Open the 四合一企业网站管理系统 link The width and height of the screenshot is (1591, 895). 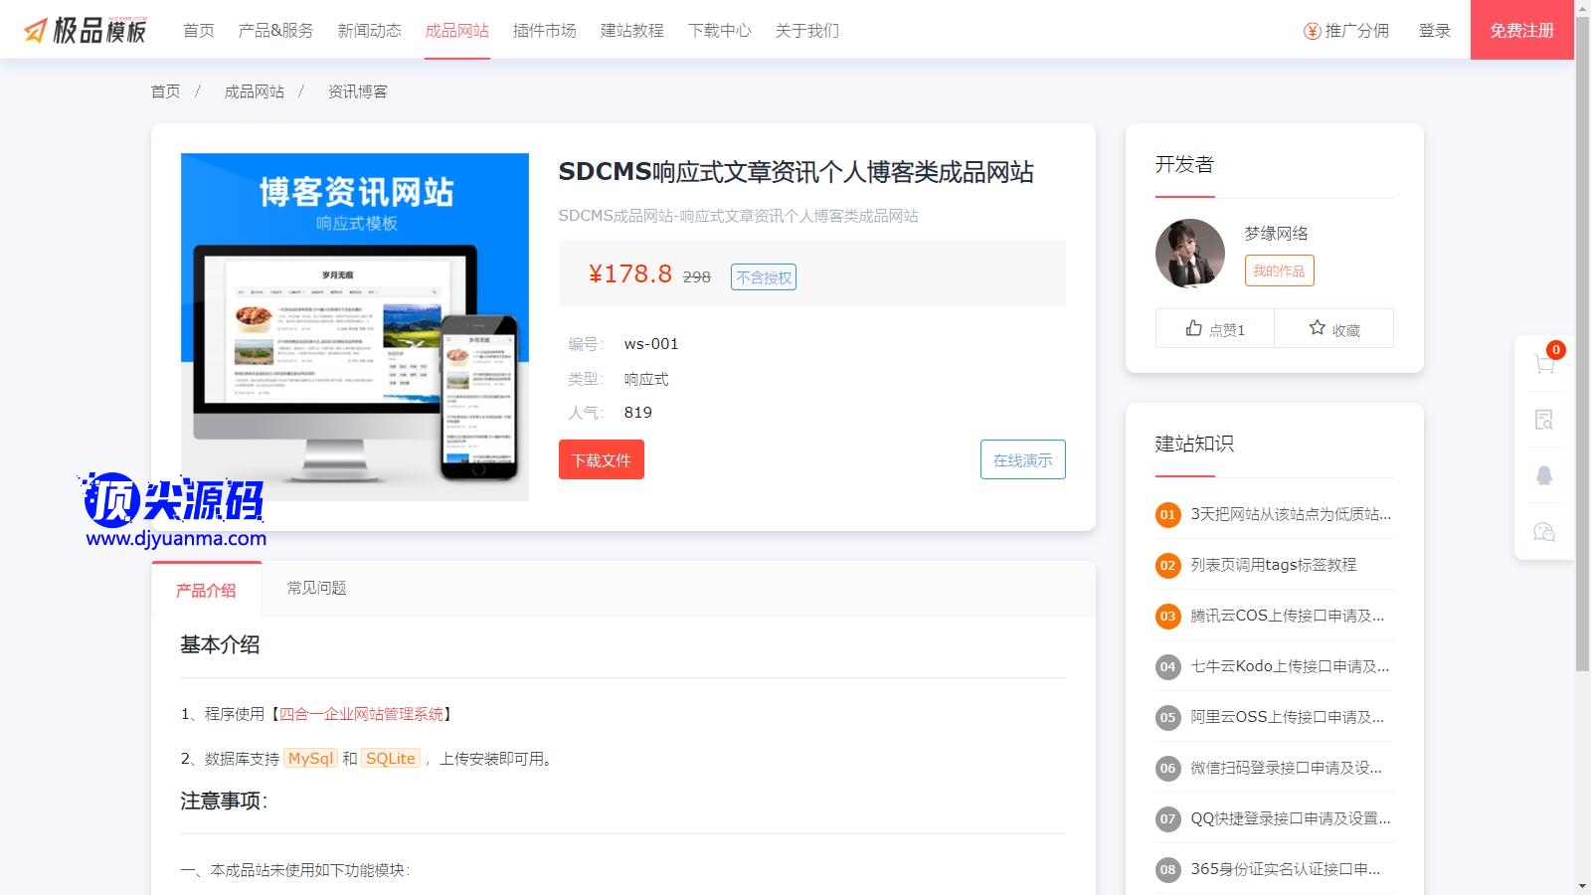tap(362, 714)
